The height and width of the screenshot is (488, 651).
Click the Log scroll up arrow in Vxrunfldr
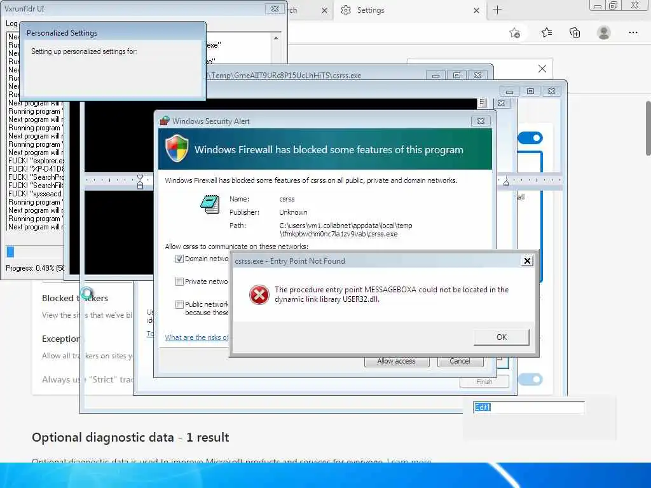coord(276,38)
